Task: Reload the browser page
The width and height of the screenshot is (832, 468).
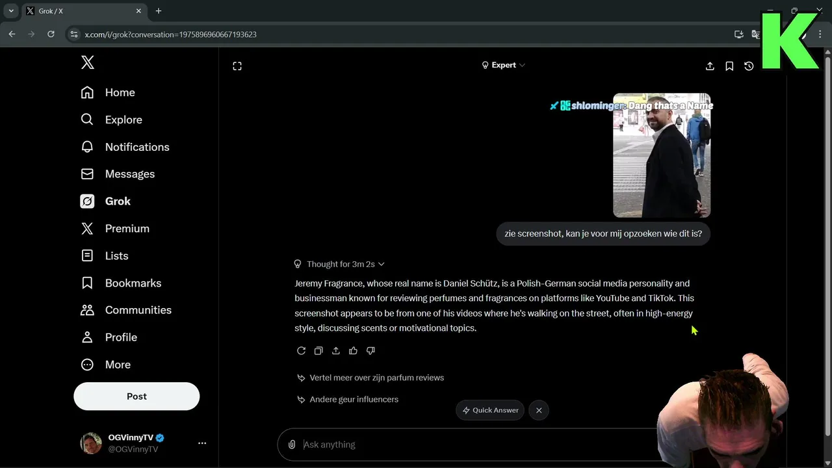Action: (x=51, y=34)
